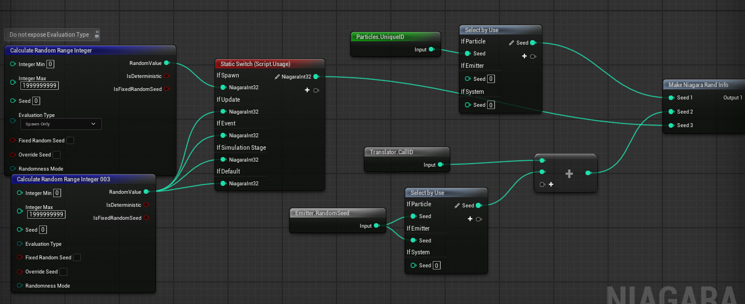This screenshot has width=745, height=304.
Task: Click add pin plus under Seed output wired into the Add node
Action: pos(470,219)
